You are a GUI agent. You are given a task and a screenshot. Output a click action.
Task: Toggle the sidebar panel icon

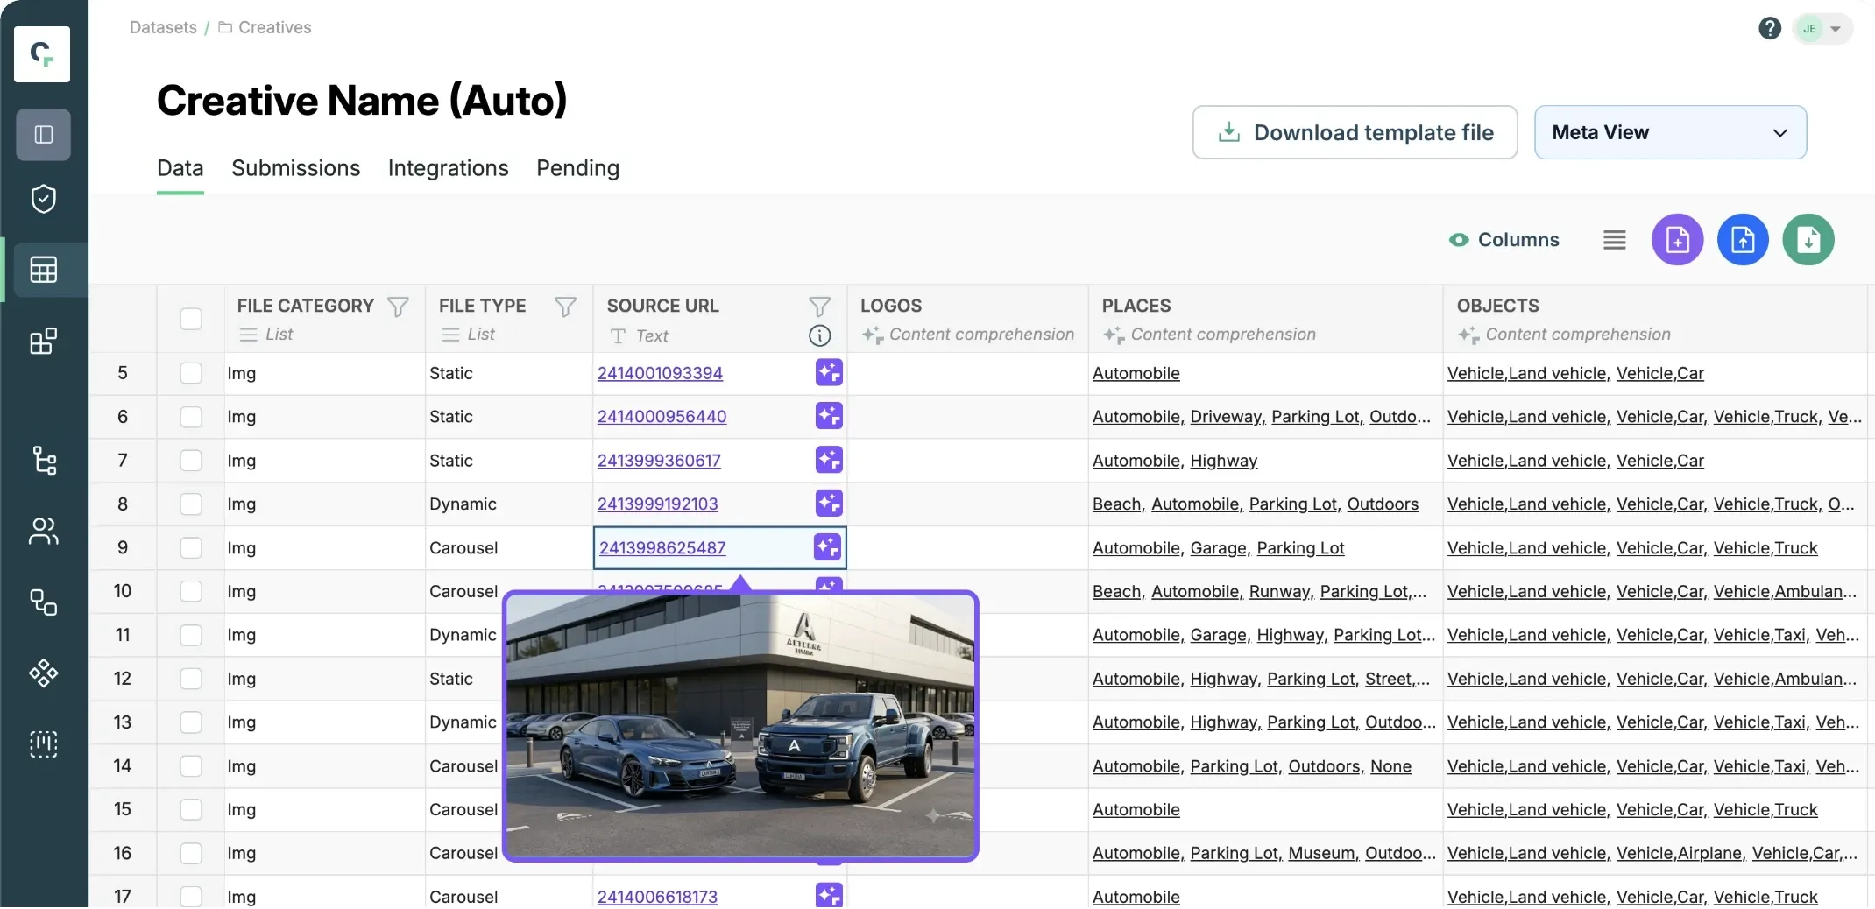tap(43, 134)
